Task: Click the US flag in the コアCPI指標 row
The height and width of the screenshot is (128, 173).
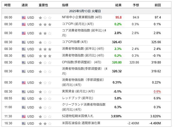Action: coord(24,42)
